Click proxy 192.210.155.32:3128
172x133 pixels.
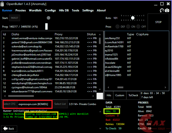tap(66, 38)
